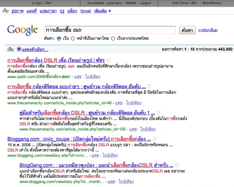Open กรู in the top navigation
This screenshot has height=187, width=234.
[62, 11]
